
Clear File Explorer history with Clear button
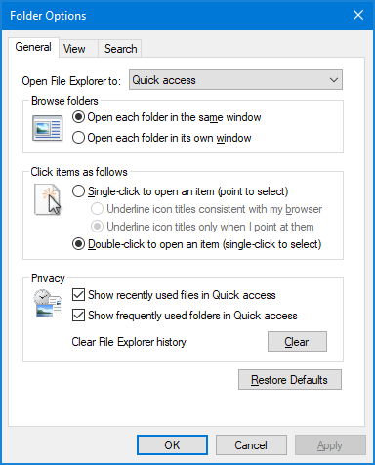pyautogui.click(x=297, y=342)
